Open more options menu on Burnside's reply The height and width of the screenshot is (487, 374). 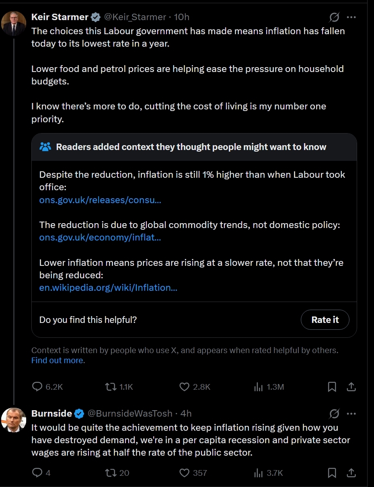[x=351, y=413]
